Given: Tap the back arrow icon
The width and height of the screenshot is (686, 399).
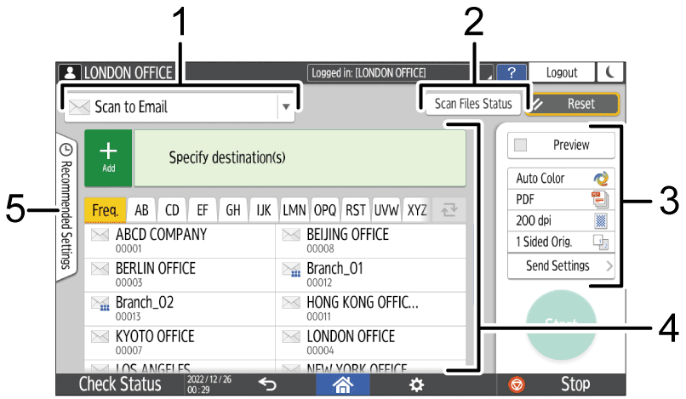Looking at the screenshot, I should coord(267,385).
